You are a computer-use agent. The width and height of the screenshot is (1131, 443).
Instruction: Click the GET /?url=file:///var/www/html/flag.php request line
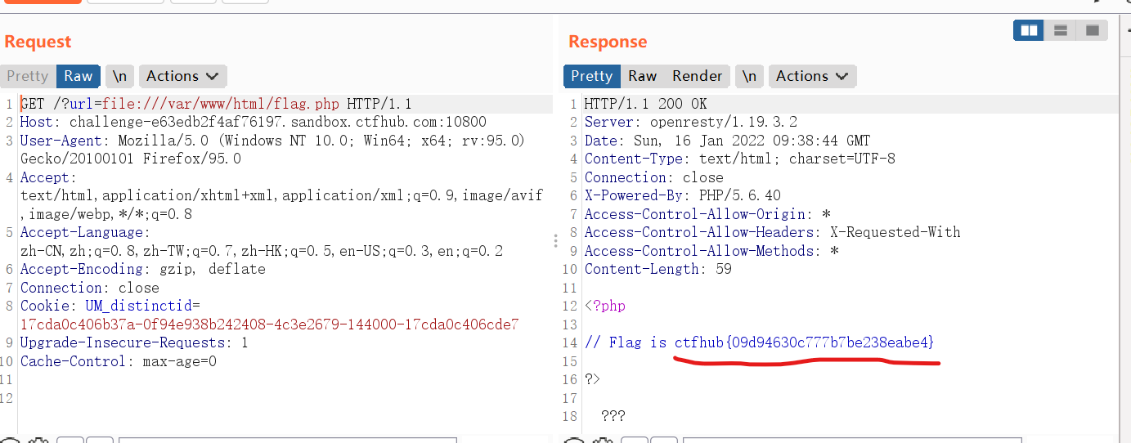(216, 104)
